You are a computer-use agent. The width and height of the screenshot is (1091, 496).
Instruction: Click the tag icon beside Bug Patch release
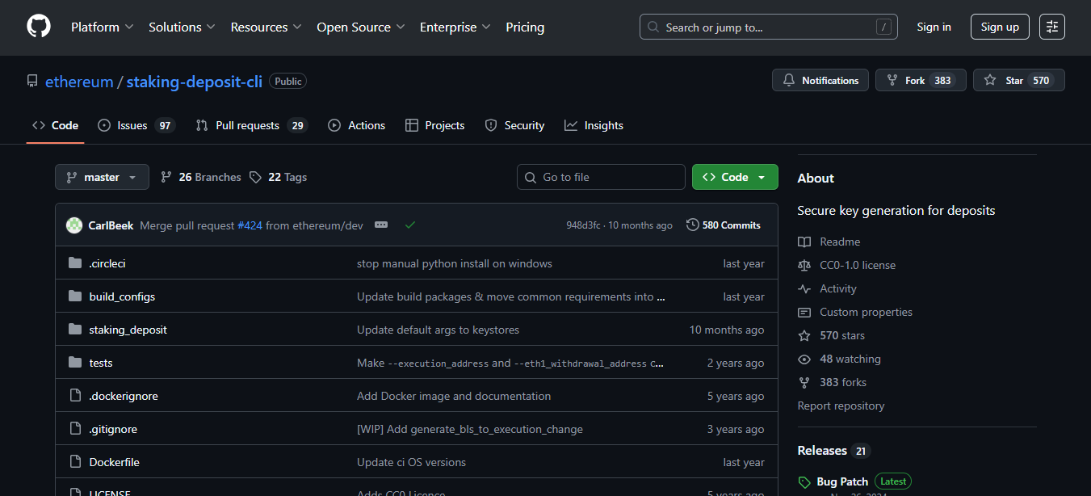click(804, 481)
